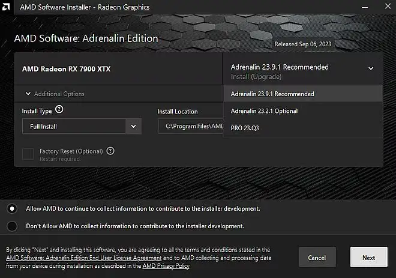This screenshot has width=396, height=278.
Task: Enable the Factory Reset (Optional) checkbox
Action: [x=28, y=154]
